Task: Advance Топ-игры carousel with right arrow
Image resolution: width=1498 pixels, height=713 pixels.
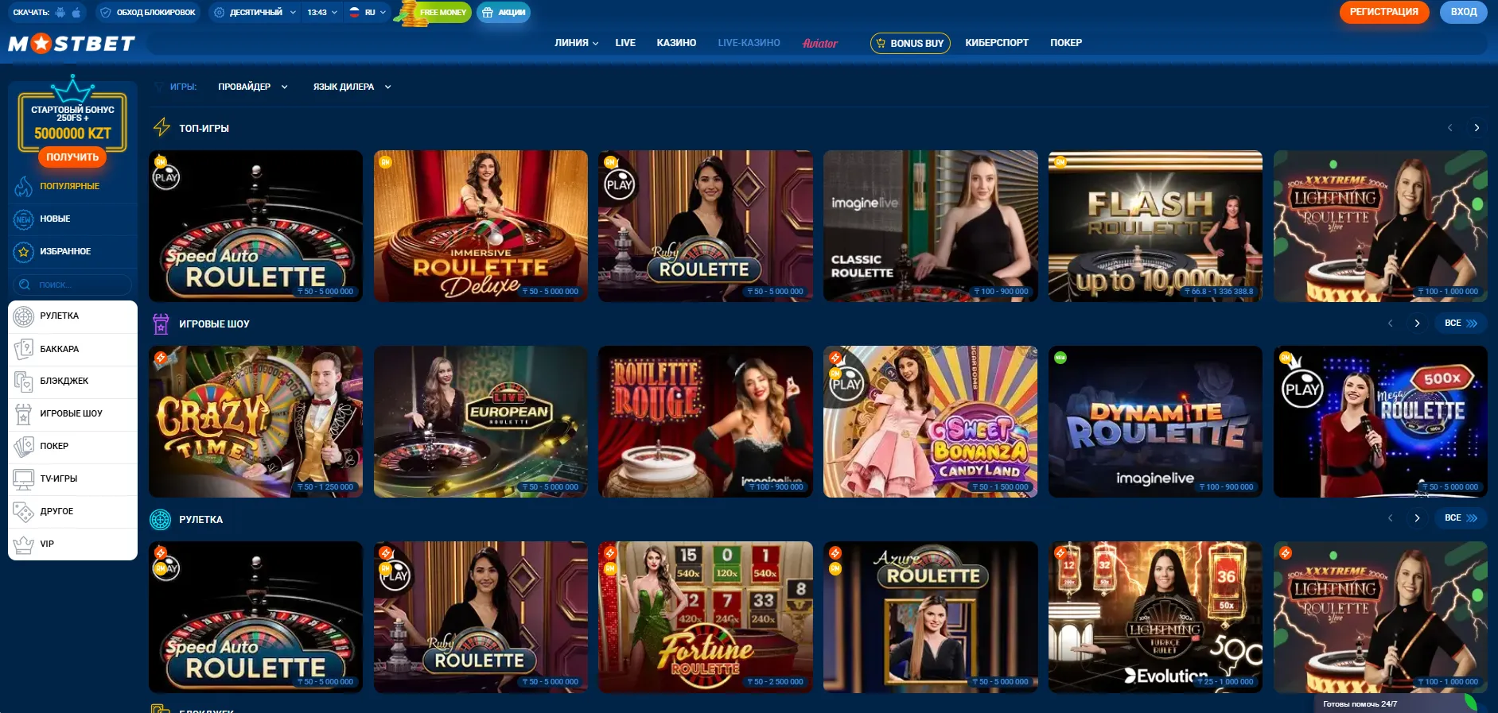Action: click(1477, 128)
